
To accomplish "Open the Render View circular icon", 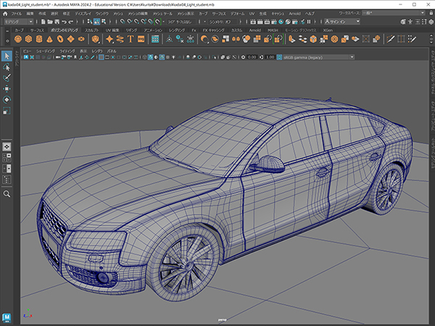I will (281, 22).
